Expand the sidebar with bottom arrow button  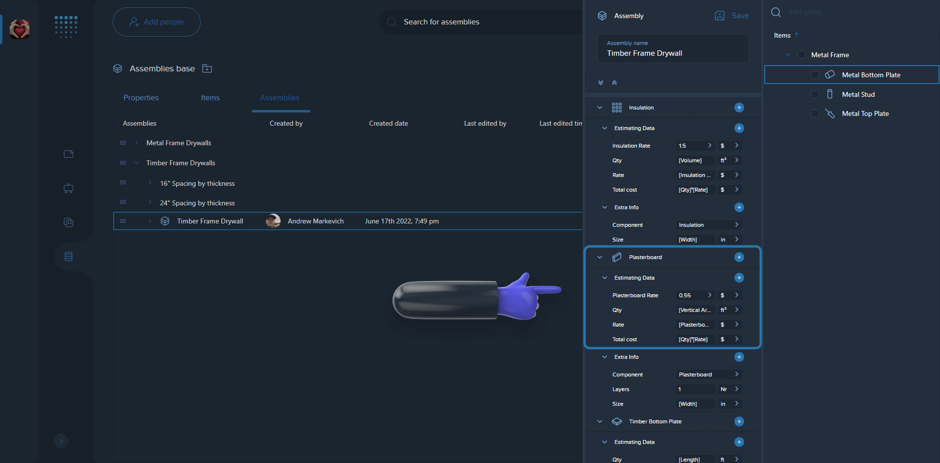pyautogui.click(x=61, y=441)
